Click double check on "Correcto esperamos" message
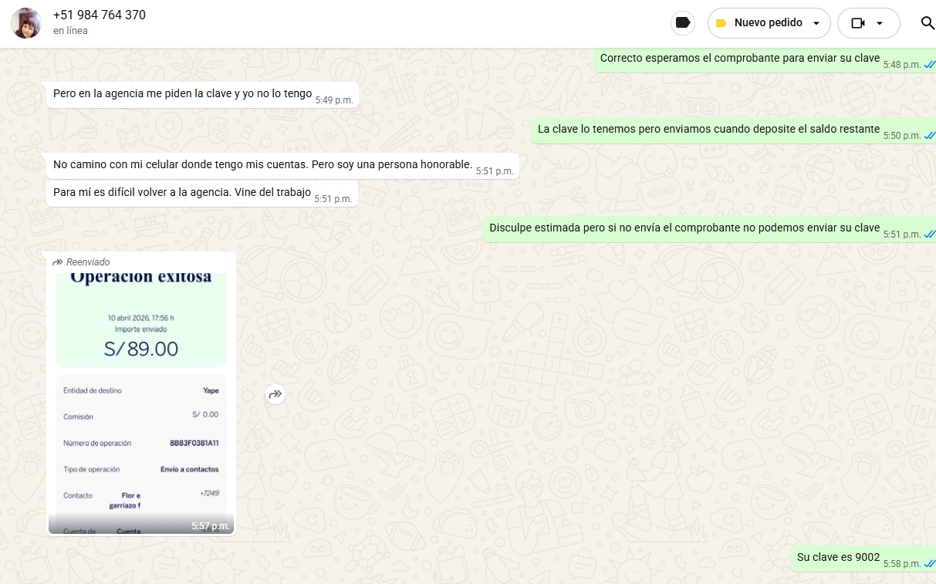Viewport: 936px width, 584px height. pos(929,65)
